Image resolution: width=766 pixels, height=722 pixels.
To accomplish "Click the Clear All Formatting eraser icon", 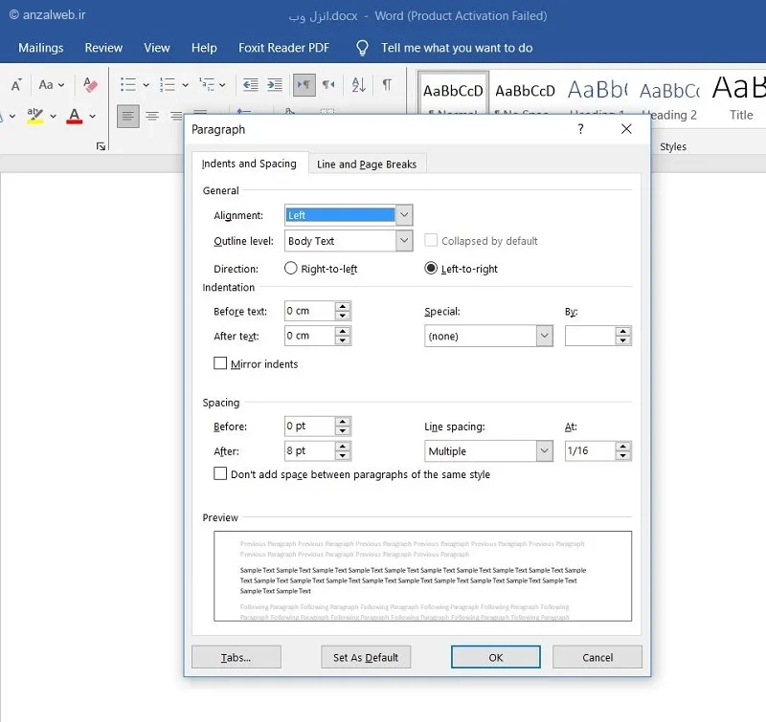I will [x=91, y=85].
